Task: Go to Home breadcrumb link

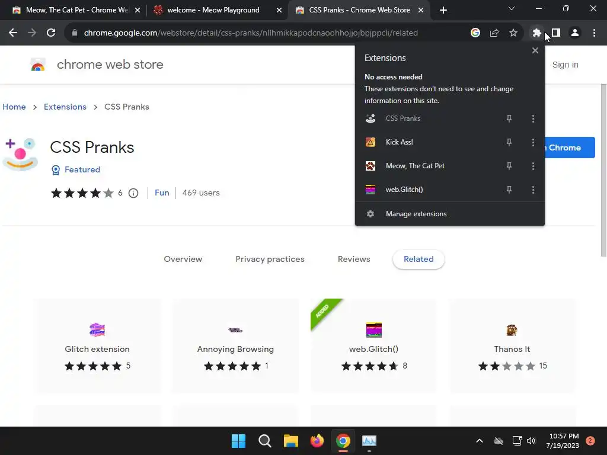Action: click(x=14, y=107)
